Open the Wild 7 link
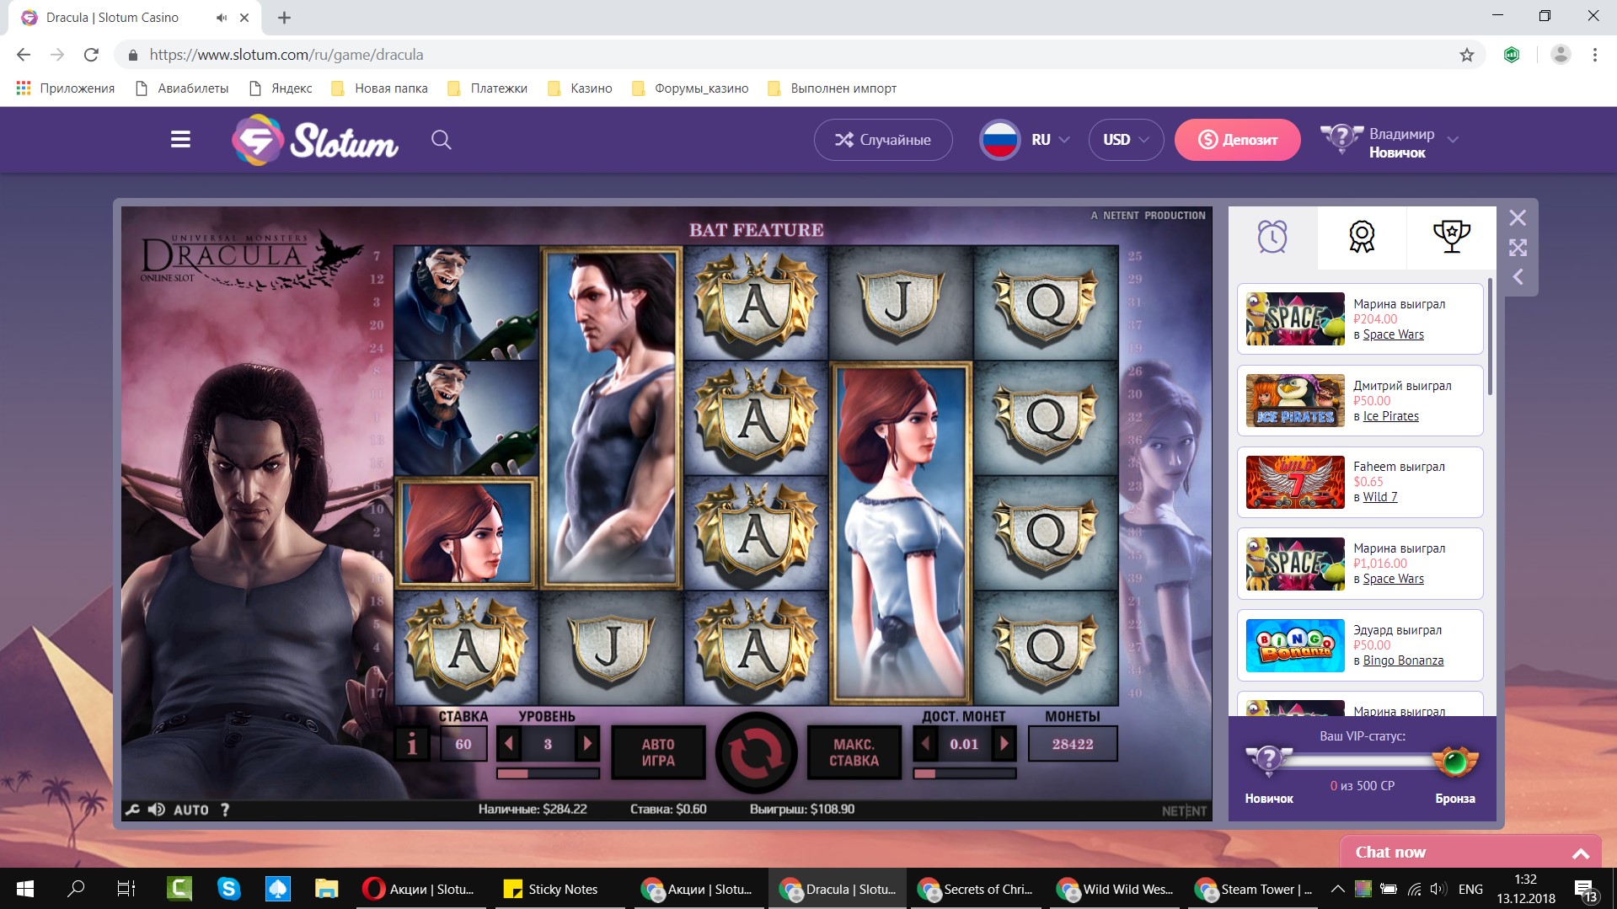The width and height of the screenshot is (1617, 909). pos(1380,497)
